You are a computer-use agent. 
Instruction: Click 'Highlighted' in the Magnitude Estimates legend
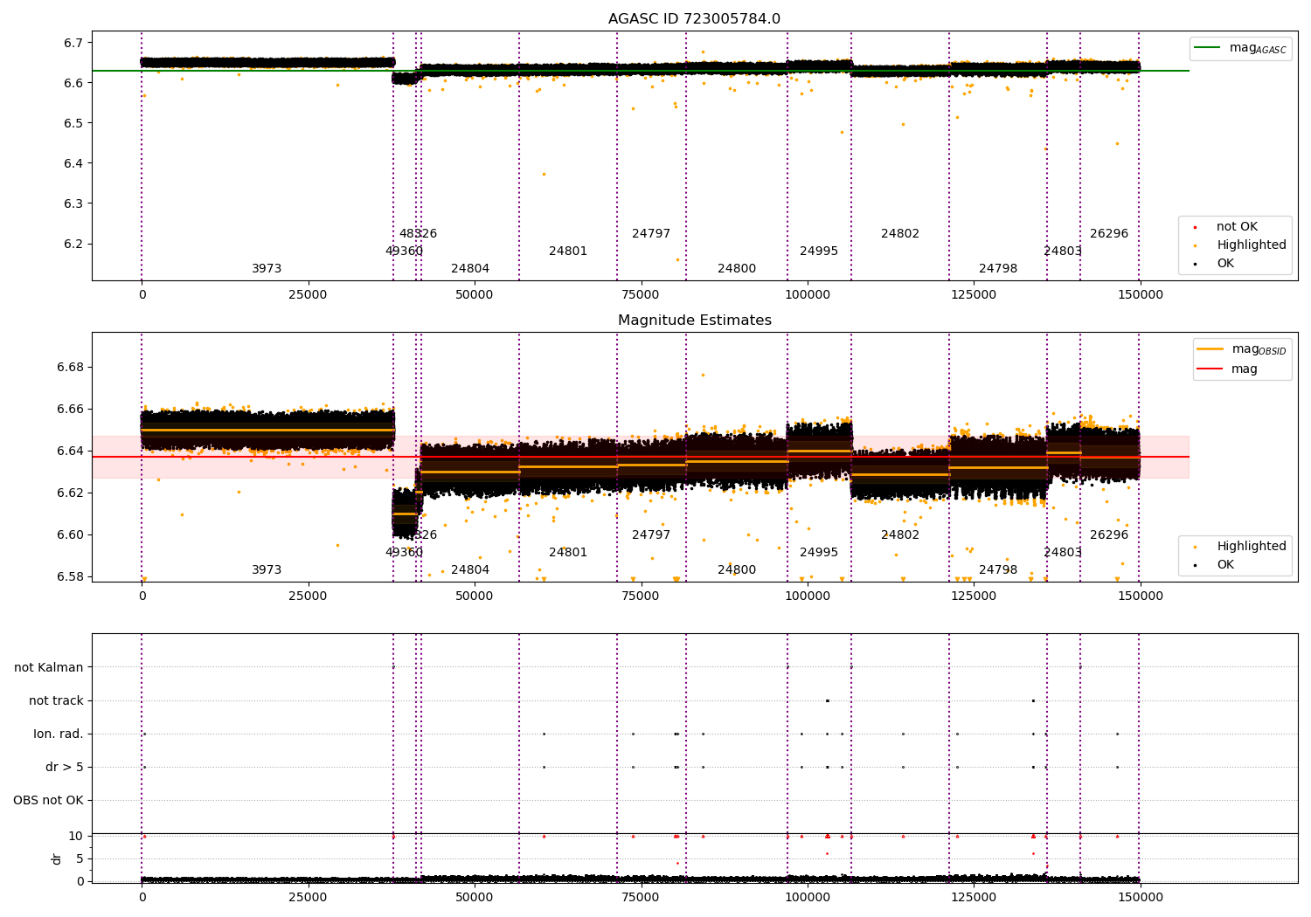click(x=1251, y=547)
